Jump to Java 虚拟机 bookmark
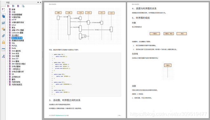The height and width of the screenshot is (120, 210). click(x=16, y=51)
